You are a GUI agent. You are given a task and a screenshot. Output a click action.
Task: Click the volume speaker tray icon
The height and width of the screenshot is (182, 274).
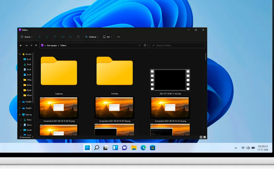pos(248,148)
